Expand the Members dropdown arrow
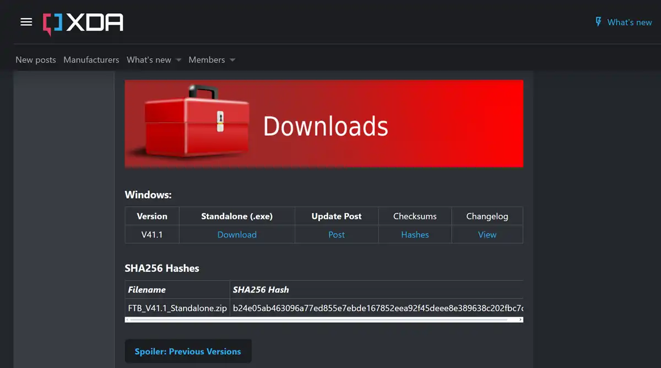661x368 pixels. [232, 60]
